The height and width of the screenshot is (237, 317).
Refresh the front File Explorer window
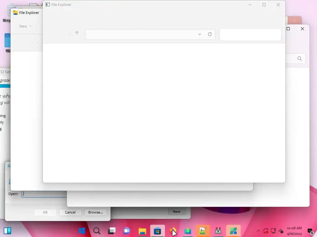tap(210, 34)
